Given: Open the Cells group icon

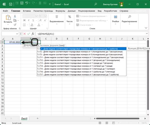Looking at the screenshot, I should 116,17.
